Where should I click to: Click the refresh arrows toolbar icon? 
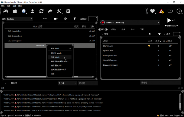pyautogui.click(x=41, y=11)
